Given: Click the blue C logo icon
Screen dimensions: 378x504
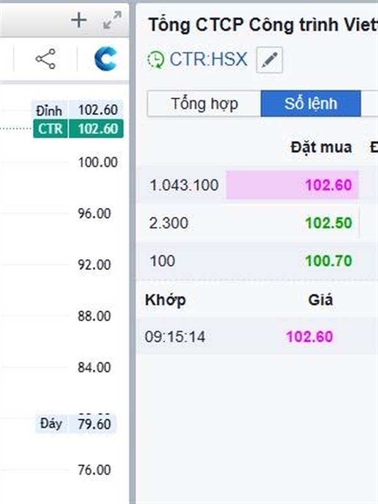Looking at the screenshot, I should pyautogui.click(x=105, y=59).
